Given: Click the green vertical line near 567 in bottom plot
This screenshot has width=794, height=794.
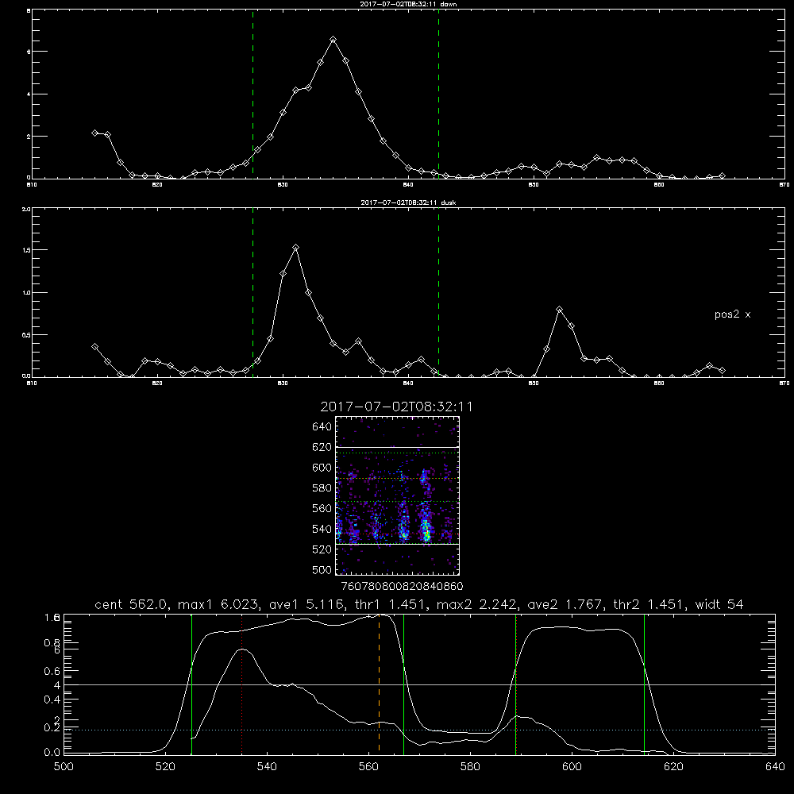Looking at the screenshot, I should tap(403, 684).
